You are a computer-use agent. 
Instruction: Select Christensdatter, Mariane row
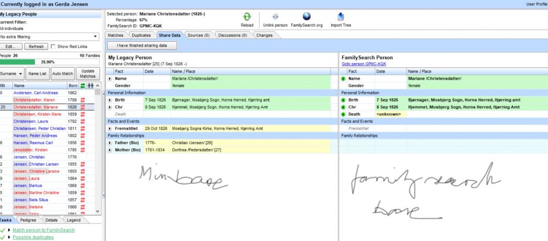click(47, 107)
